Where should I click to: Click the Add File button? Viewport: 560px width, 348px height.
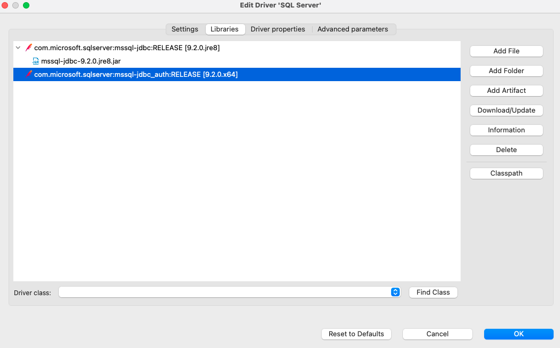506,51
